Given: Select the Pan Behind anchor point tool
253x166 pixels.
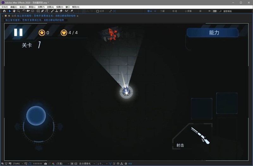Looking at the screenshot, I should point(33,11).
